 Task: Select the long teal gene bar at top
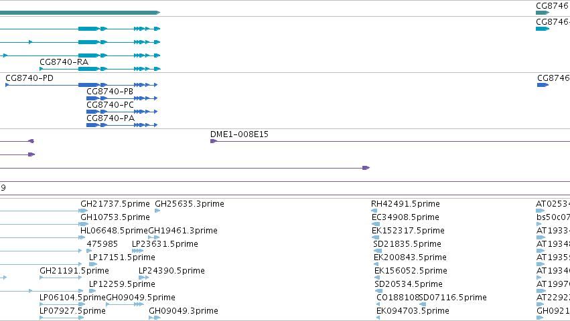coord(80,13)
